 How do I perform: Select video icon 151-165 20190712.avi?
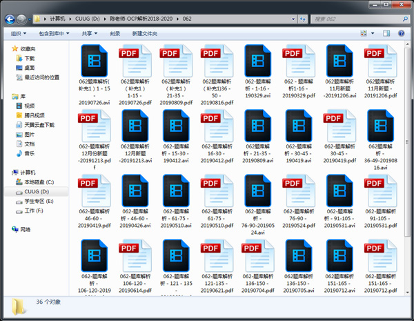pos(339,255)
